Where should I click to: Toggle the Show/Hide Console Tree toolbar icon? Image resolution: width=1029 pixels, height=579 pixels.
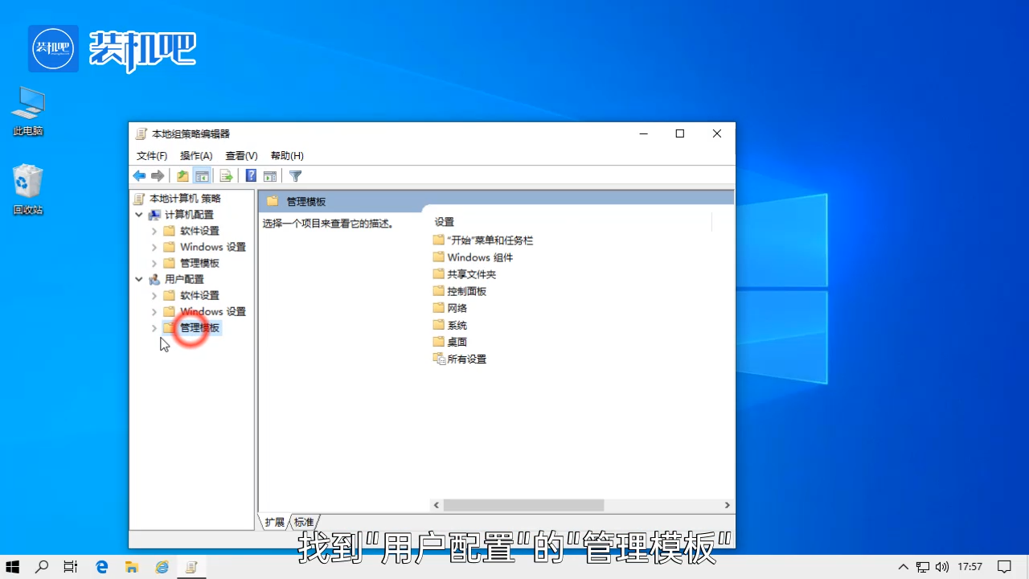coord(202,176)
